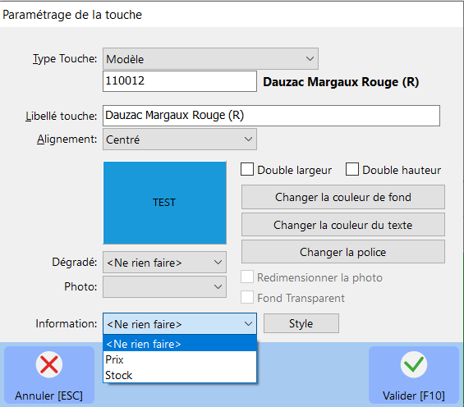The image size is (464, 407).
Task: Click the Information label
Action: 67,323
